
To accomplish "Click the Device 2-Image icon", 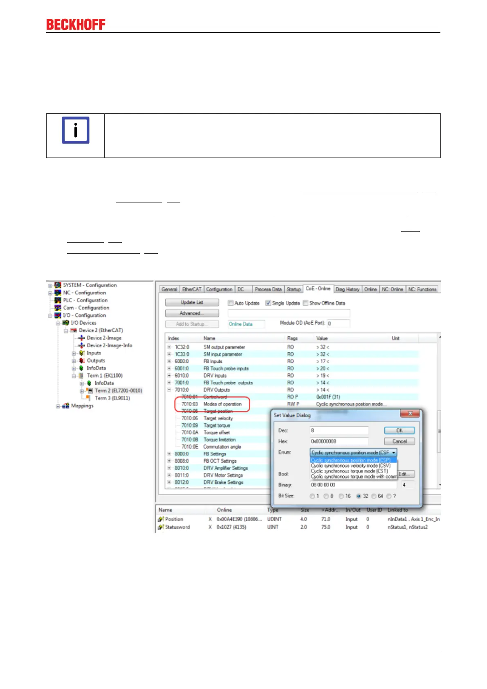I will (81, 338).
